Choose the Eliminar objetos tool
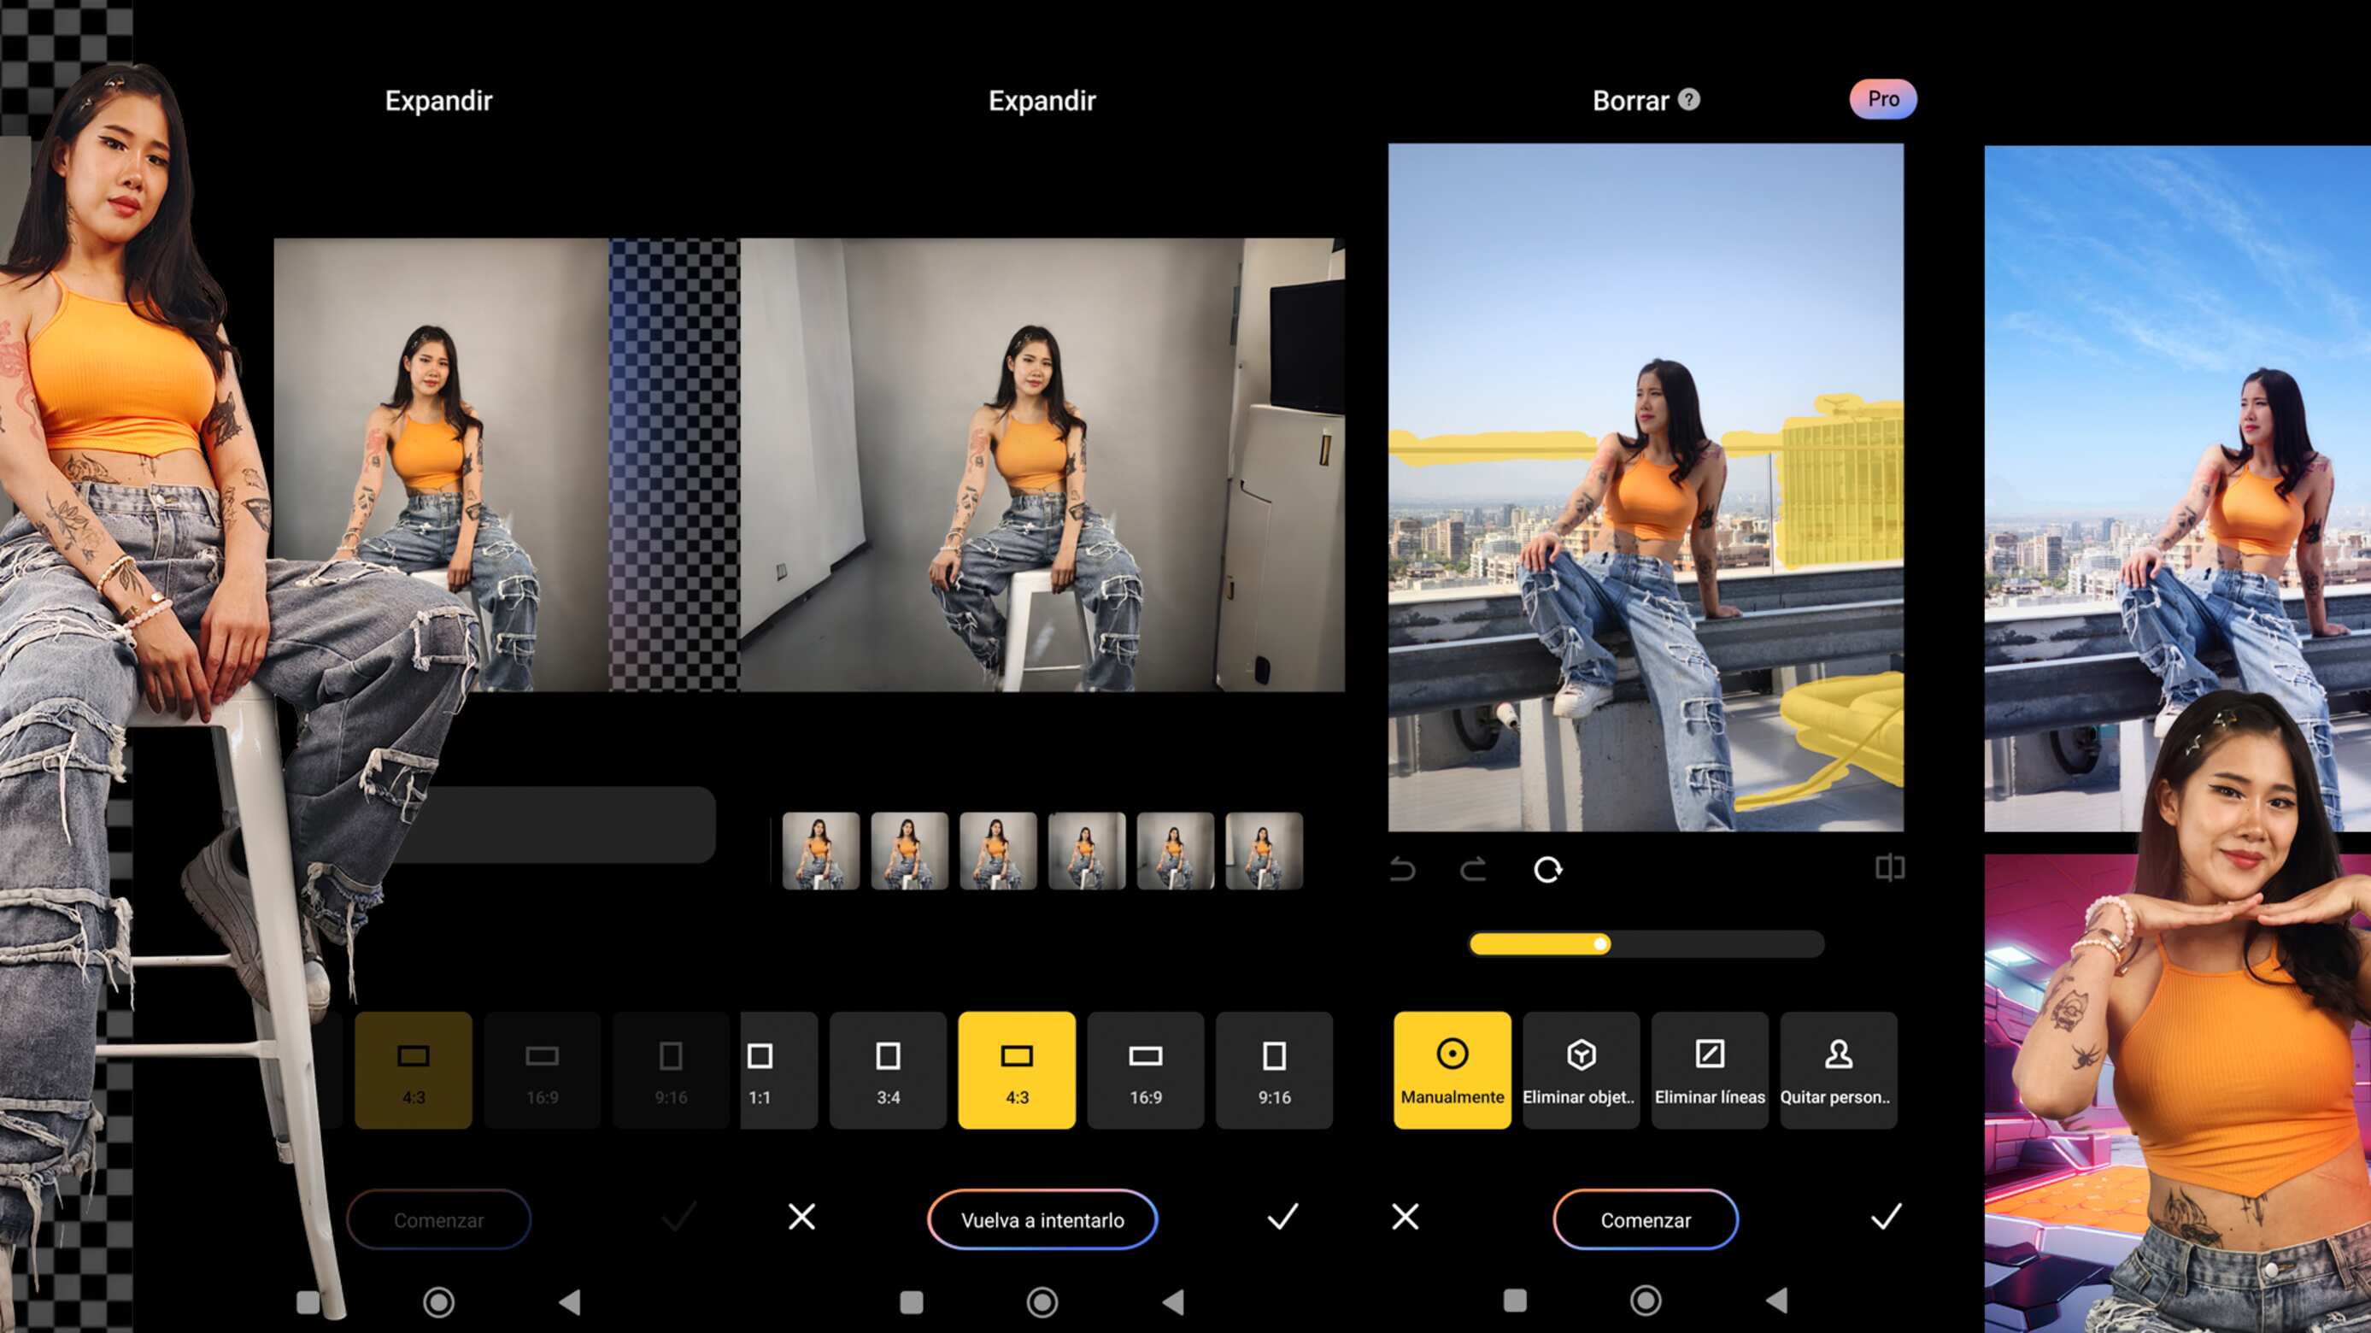2371x1333 pixels. [x=1581, y=1070]
